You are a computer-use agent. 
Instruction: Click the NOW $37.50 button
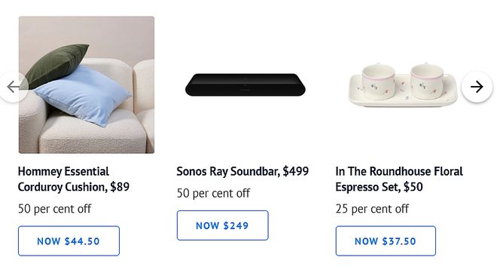tap(386, 241)
